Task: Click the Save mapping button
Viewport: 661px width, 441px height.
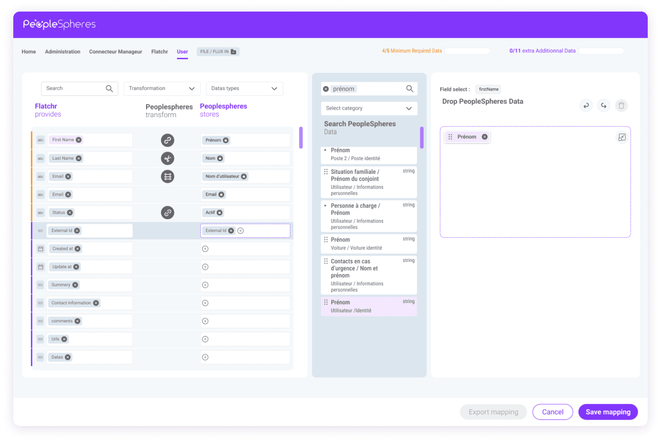Action: [608, 412]
